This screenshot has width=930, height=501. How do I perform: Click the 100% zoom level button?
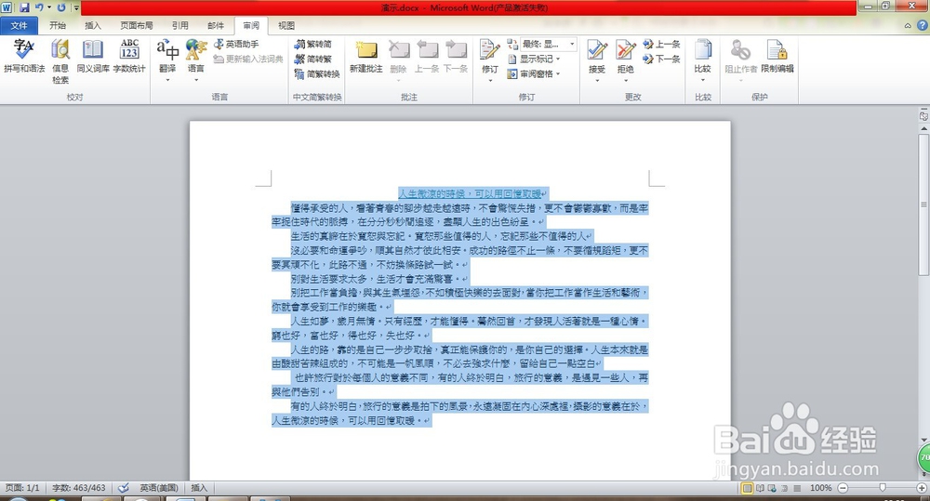click(821, 487)
